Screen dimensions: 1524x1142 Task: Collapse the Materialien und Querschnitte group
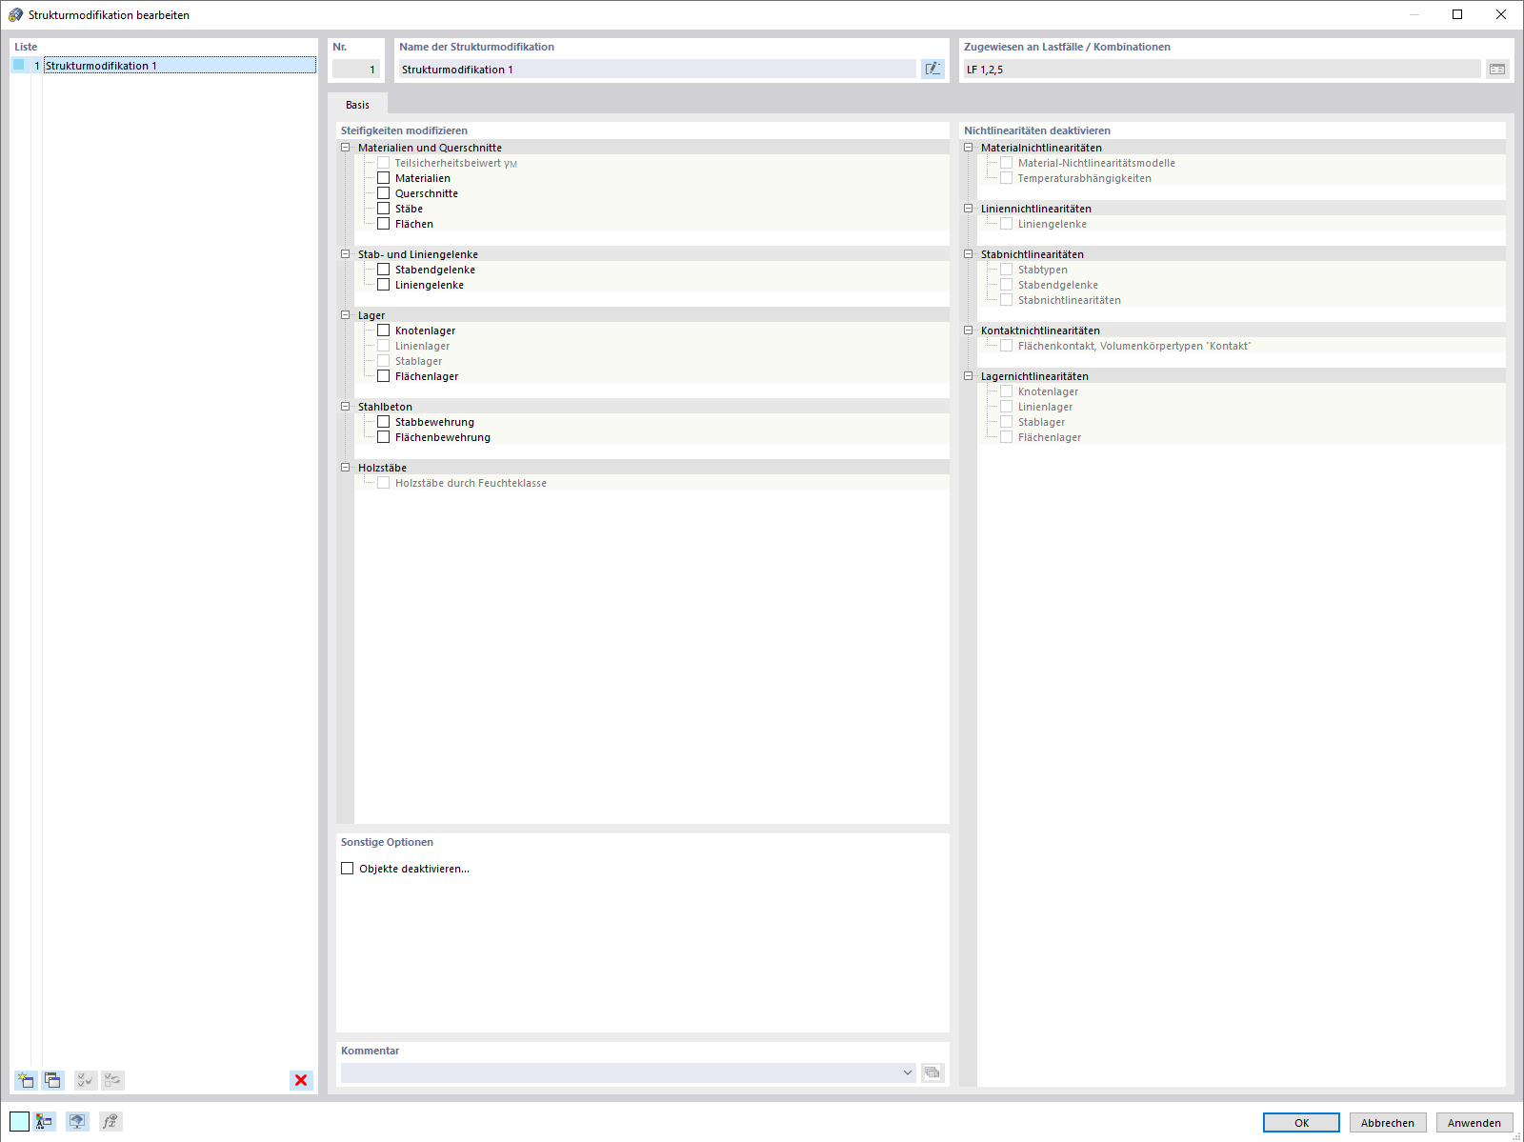pyautogui.click(x=346, y=148)
